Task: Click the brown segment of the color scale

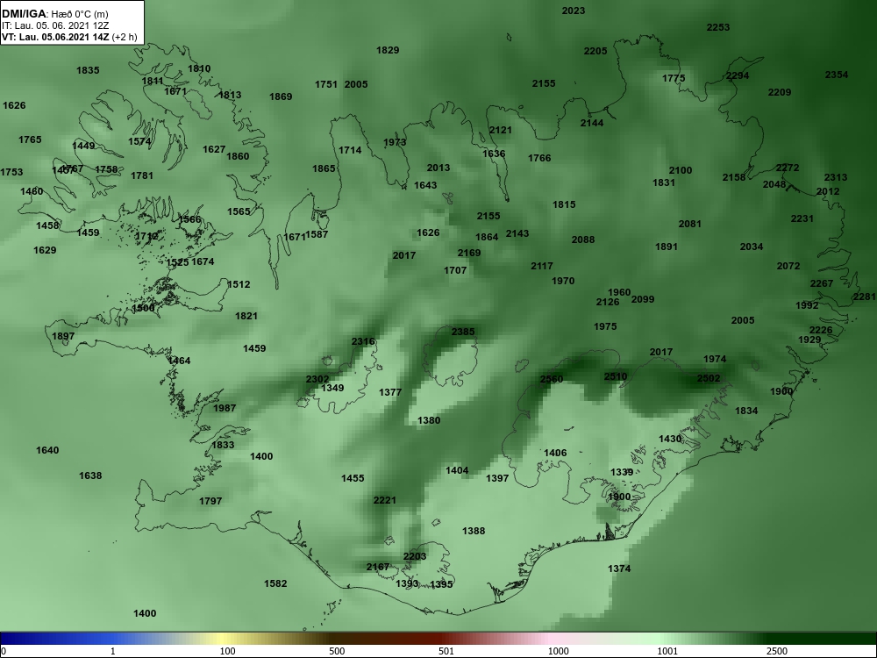Action: click(x=336, y=639)
